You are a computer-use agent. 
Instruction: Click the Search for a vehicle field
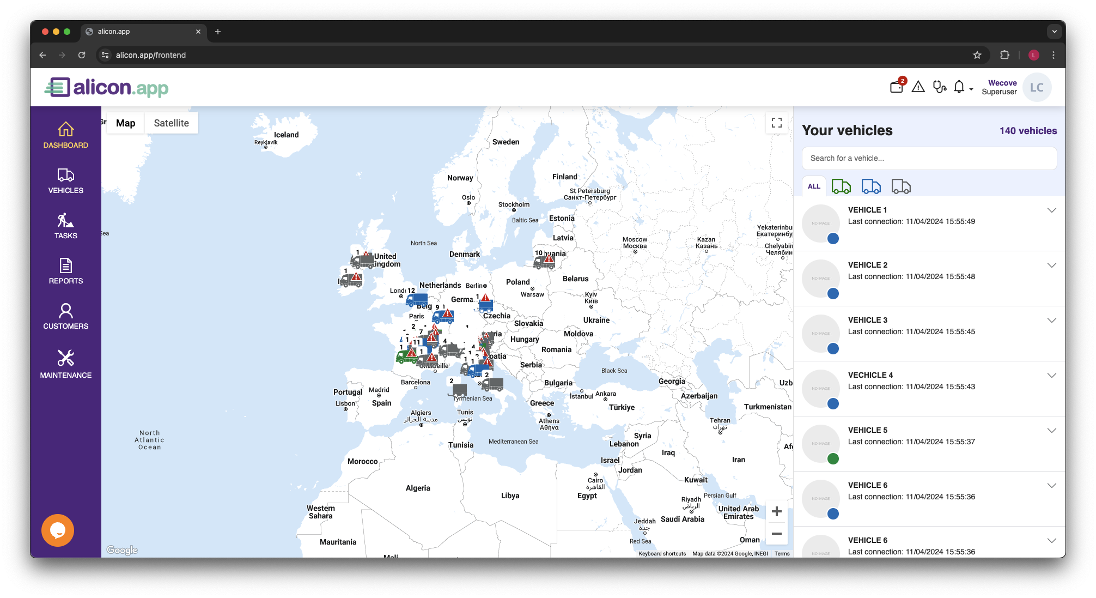tap(929, 158)
